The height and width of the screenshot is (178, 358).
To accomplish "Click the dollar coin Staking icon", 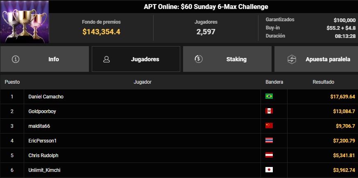I will pos(198,59).
